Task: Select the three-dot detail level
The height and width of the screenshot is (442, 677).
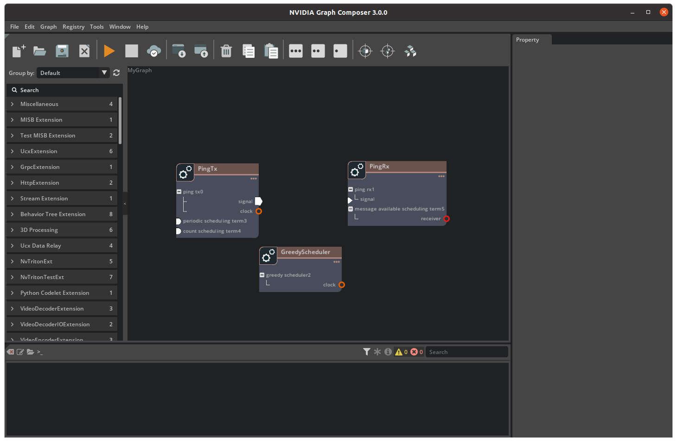Action: pos(296,51)
